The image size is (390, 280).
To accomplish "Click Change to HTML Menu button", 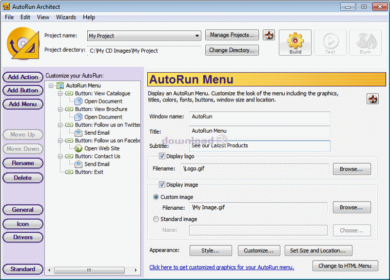I will 345,266.
